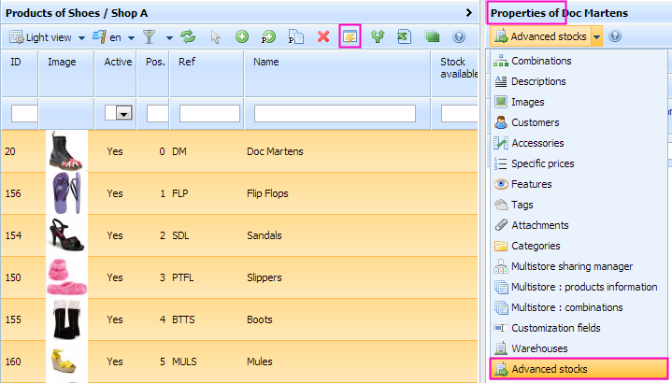
Task: Open help in products toolbar
Action: click(459, 36)
